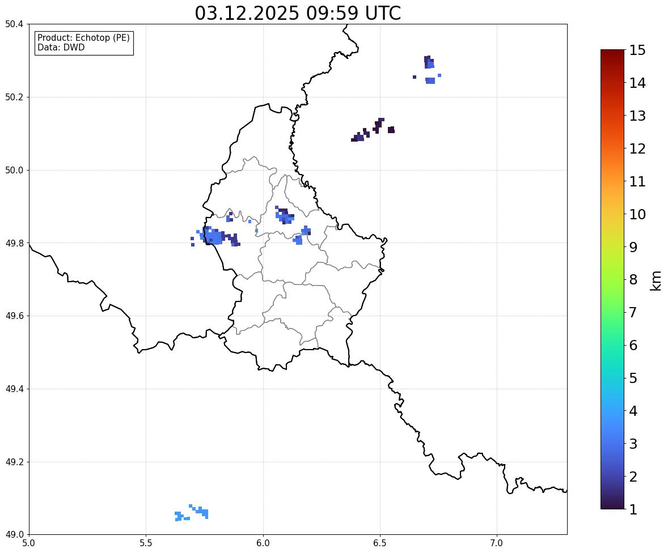Viewport: 668px width, 553px height.
Task: Click the y-axis label 49.2
Action: click(14, 462)
